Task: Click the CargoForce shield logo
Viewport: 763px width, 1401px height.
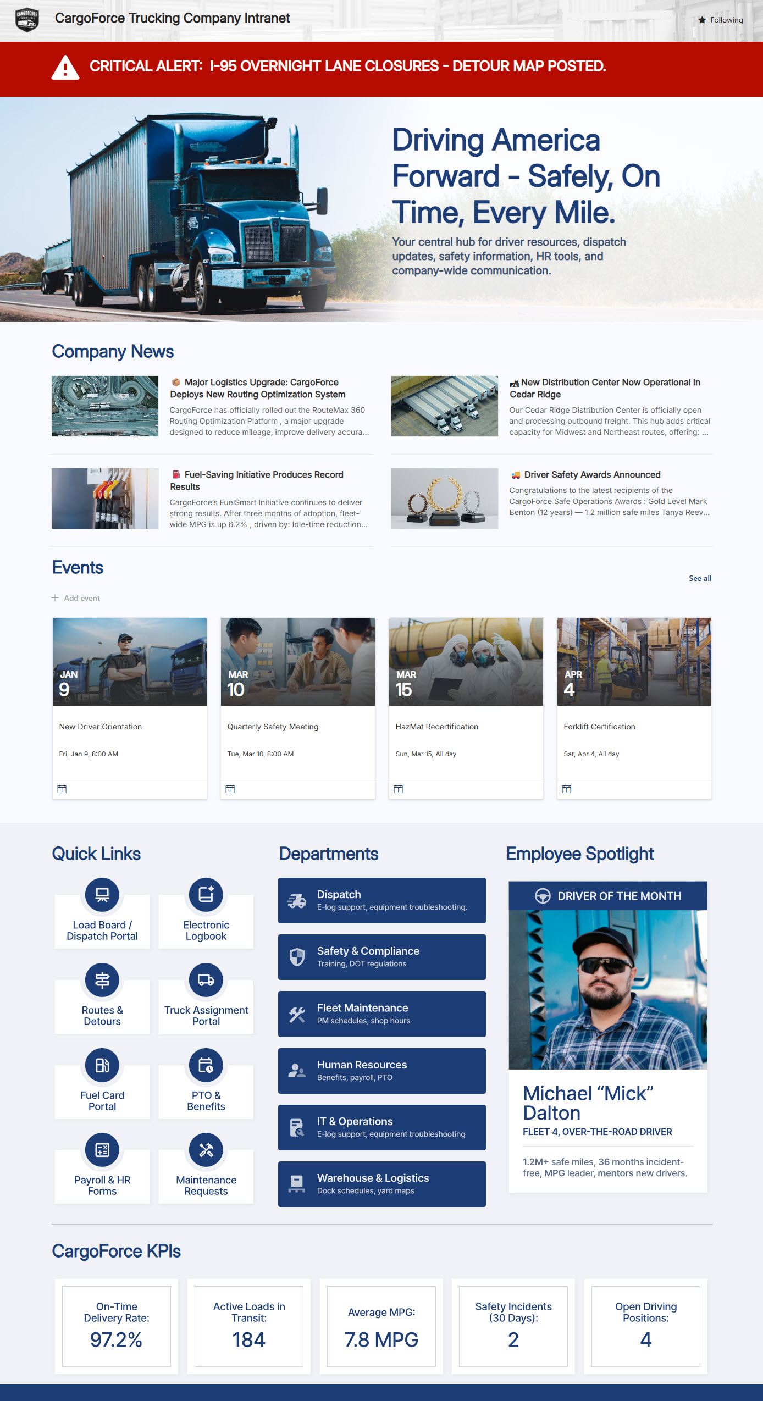Action: 27,20
